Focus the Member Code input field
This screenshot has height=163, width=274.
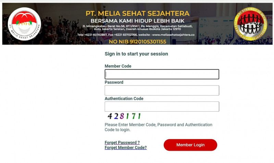pyautogui.click(x=162, y=74)
